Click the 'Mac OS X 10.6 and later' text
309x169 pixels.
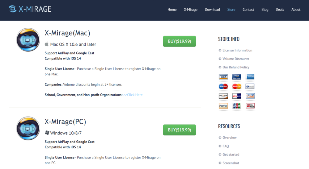[x=73, y=44]
